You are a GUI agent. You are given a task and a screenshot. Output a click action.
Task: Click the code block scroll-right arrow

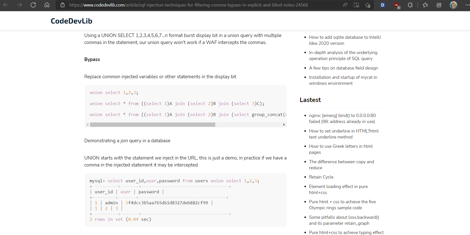(284, 124)
